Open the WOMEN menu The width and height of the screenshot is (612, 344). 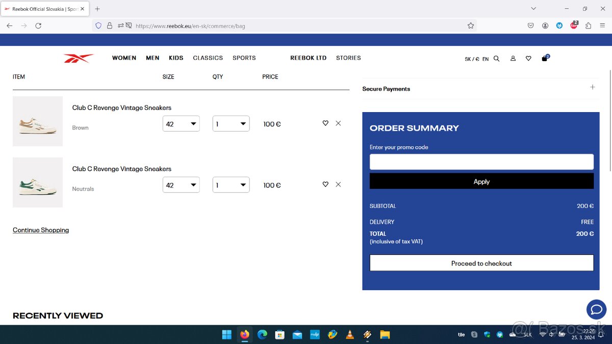click(124, 58)
